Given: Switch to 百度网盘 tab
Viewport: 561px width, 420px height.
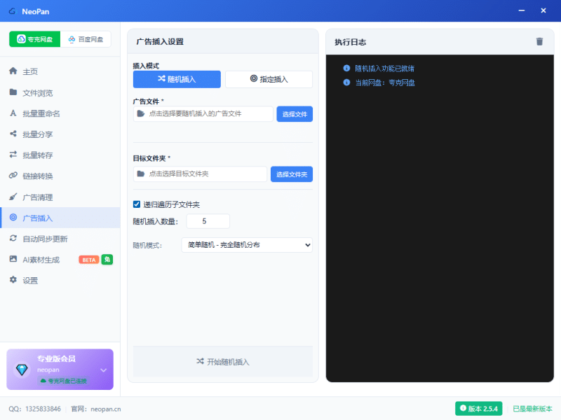Looking at the screenshot, I should 86,39.
